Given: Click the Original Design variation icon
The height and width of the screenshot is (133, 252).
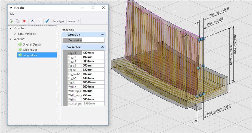Looking at the screenshot, I should (x=20, y=44).
